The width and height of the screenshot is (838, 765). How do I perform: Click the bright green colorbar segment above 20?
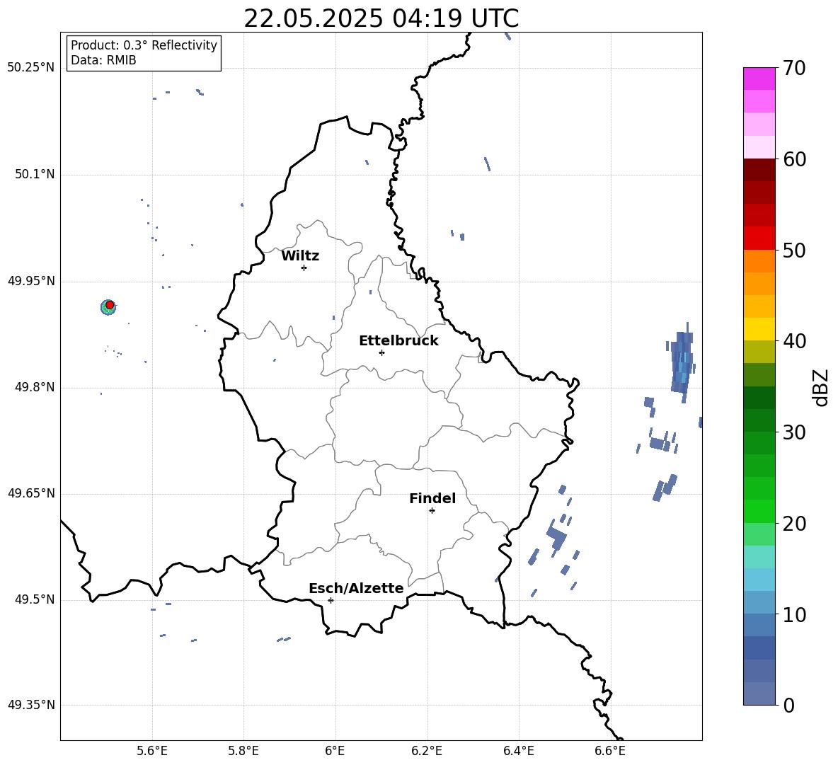759,511
